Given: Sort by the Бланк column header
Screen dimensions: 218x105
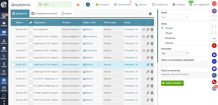Looking at the screenshot, I should pyautogui.click(x=66, y=22).
